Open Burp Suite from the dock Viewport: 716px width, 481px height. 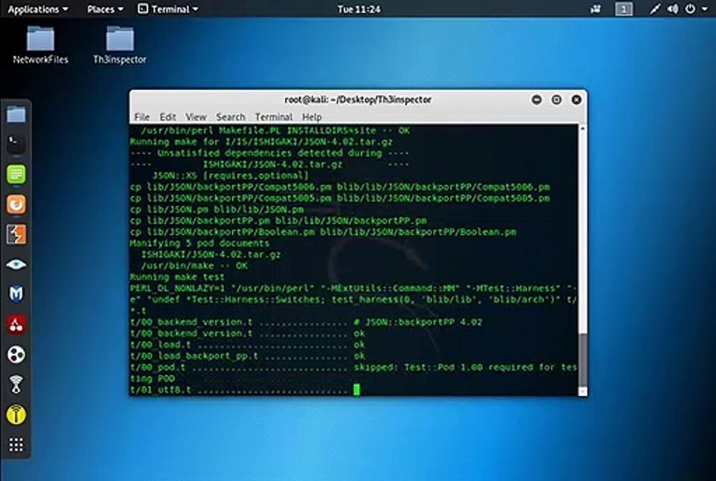point(16,234)
